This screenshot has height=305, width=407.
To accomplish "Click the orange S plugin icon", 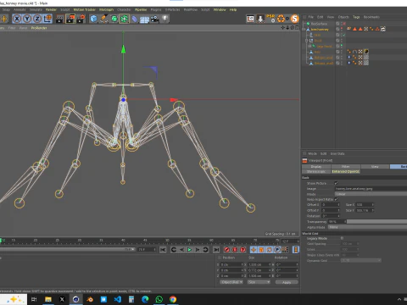I will click(295, 19).
